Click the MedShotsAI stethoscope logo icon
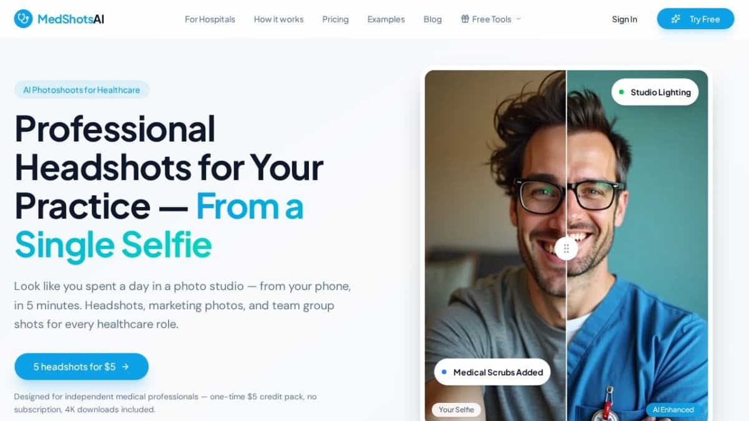This screenshot has width=749, height=421. [x=23, y=19]
